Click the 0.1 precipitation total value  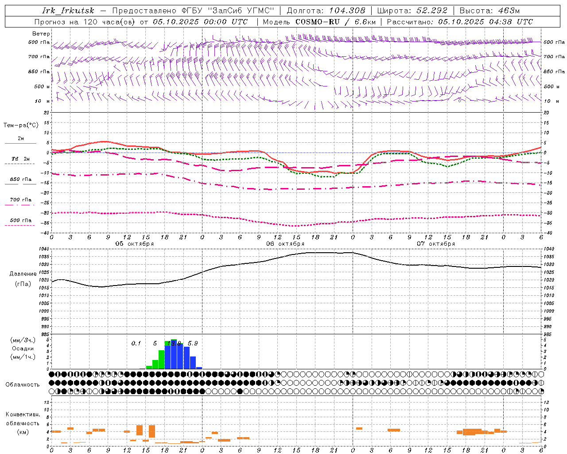pyautogui.click(x=136, y=344)
